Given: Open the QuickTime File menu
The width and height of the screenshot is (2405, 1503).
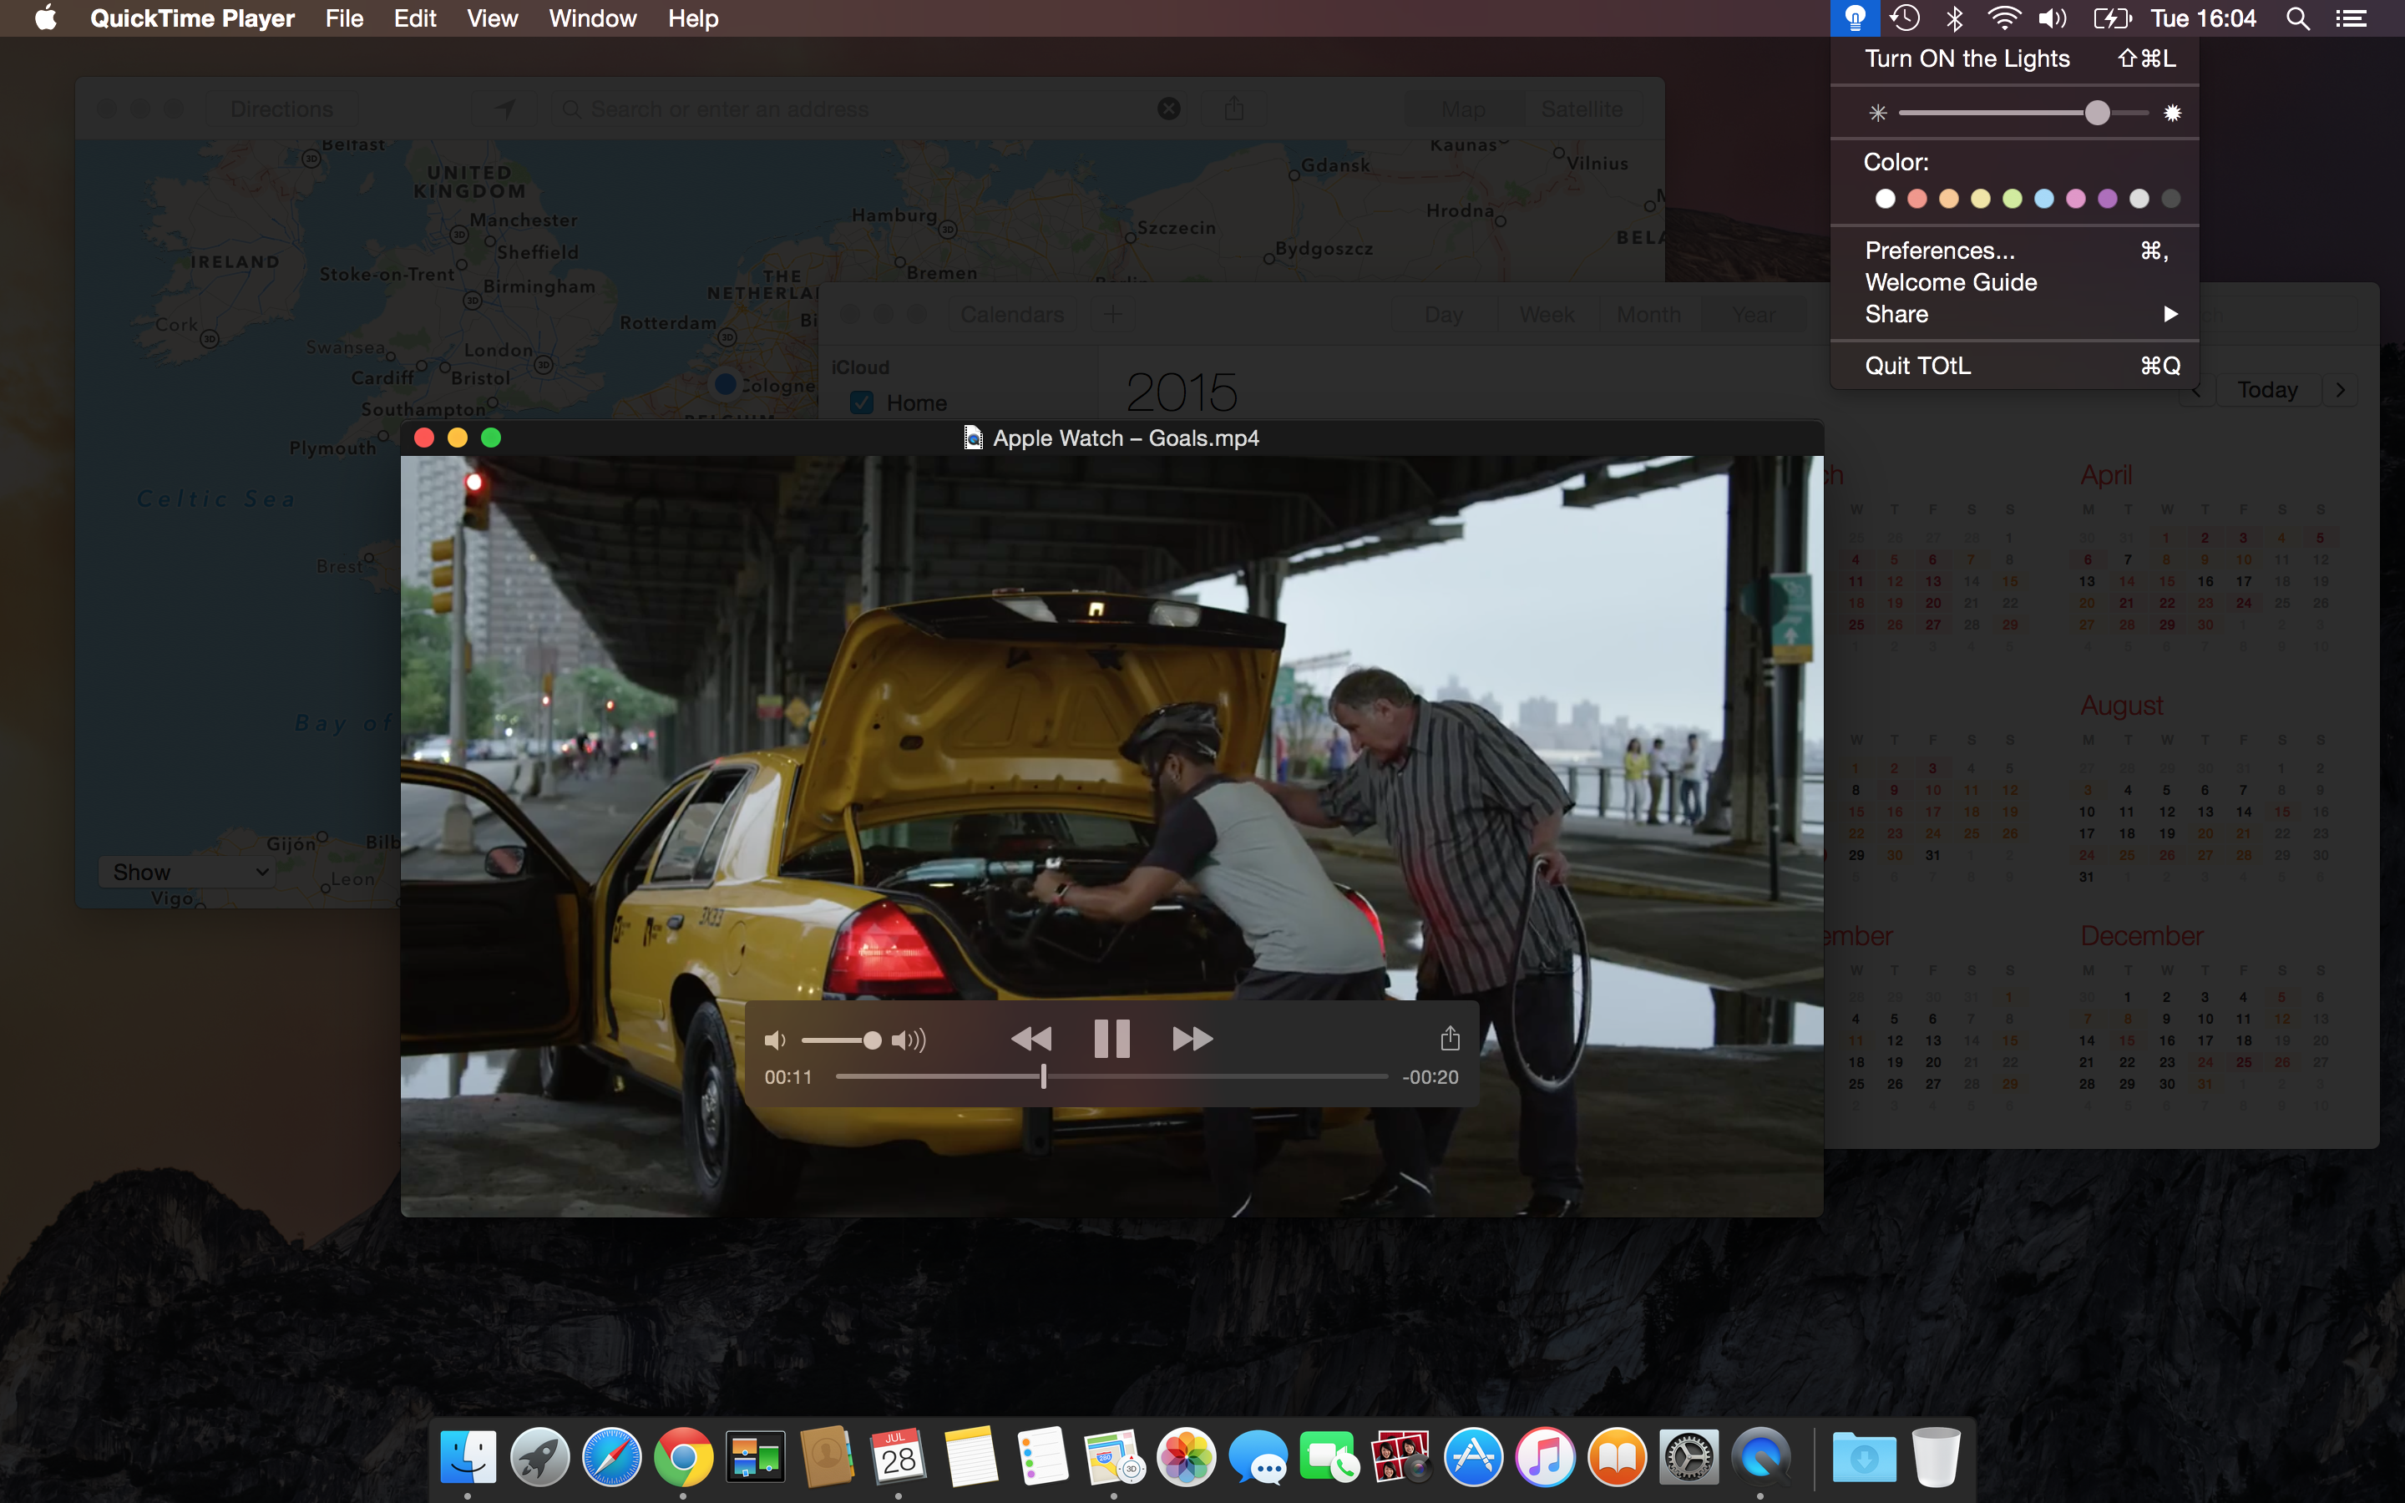Looking at the screenshot, I should pyautogui.click(x=344, y=18).
